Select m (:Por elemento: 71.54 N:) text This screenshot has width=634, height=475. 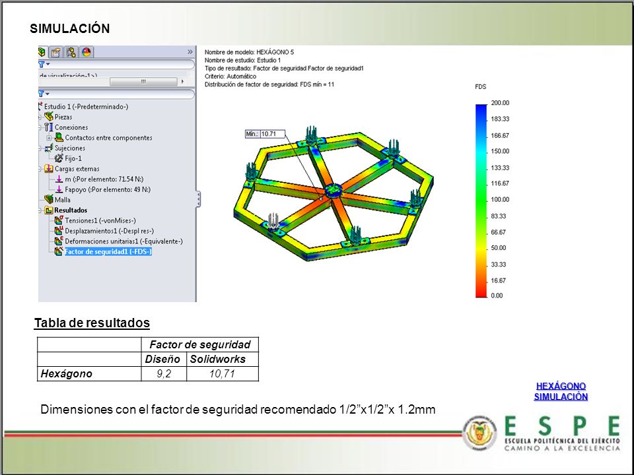(x=104, y=179)
